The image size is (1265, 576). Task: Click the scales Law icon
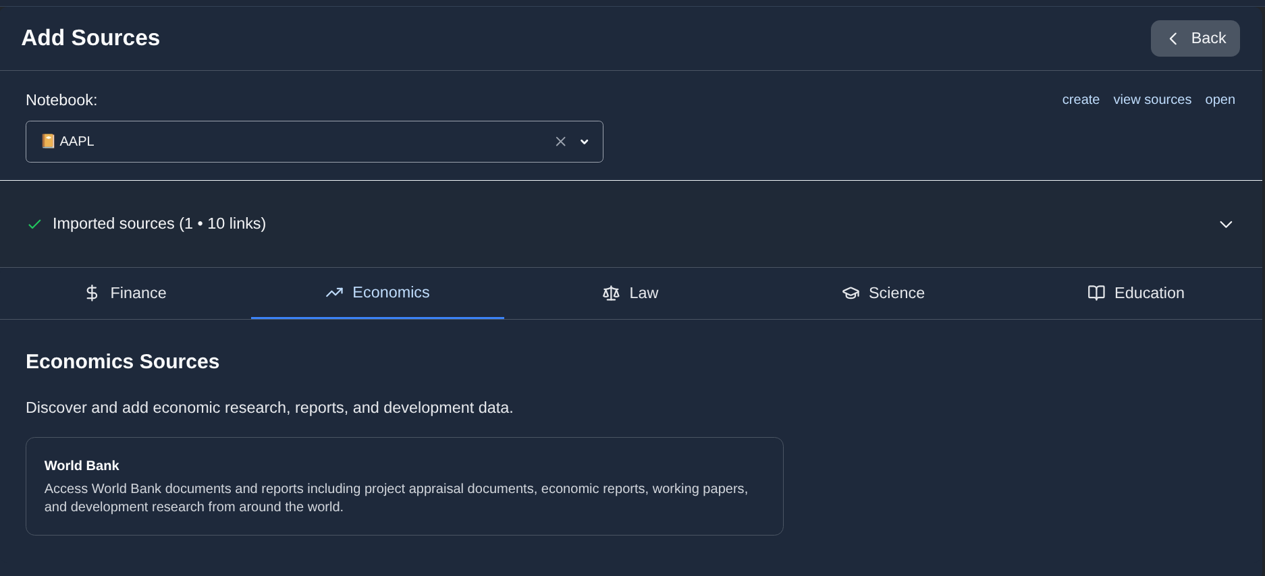pos(611,293)
